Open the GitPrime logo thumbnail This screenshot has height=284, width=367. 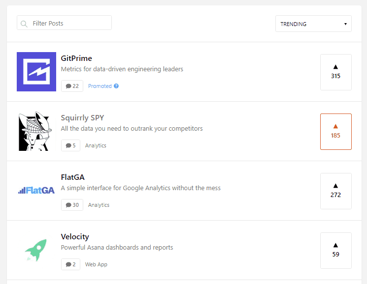tap(36, 72)
